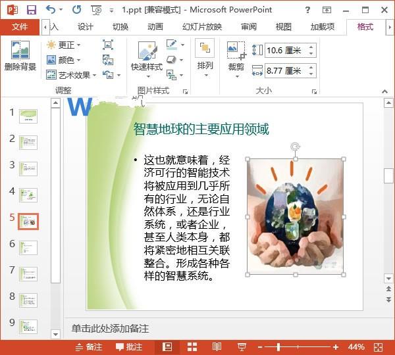
Task: Click the Undo arrow icon
Action: pos(51,10)
